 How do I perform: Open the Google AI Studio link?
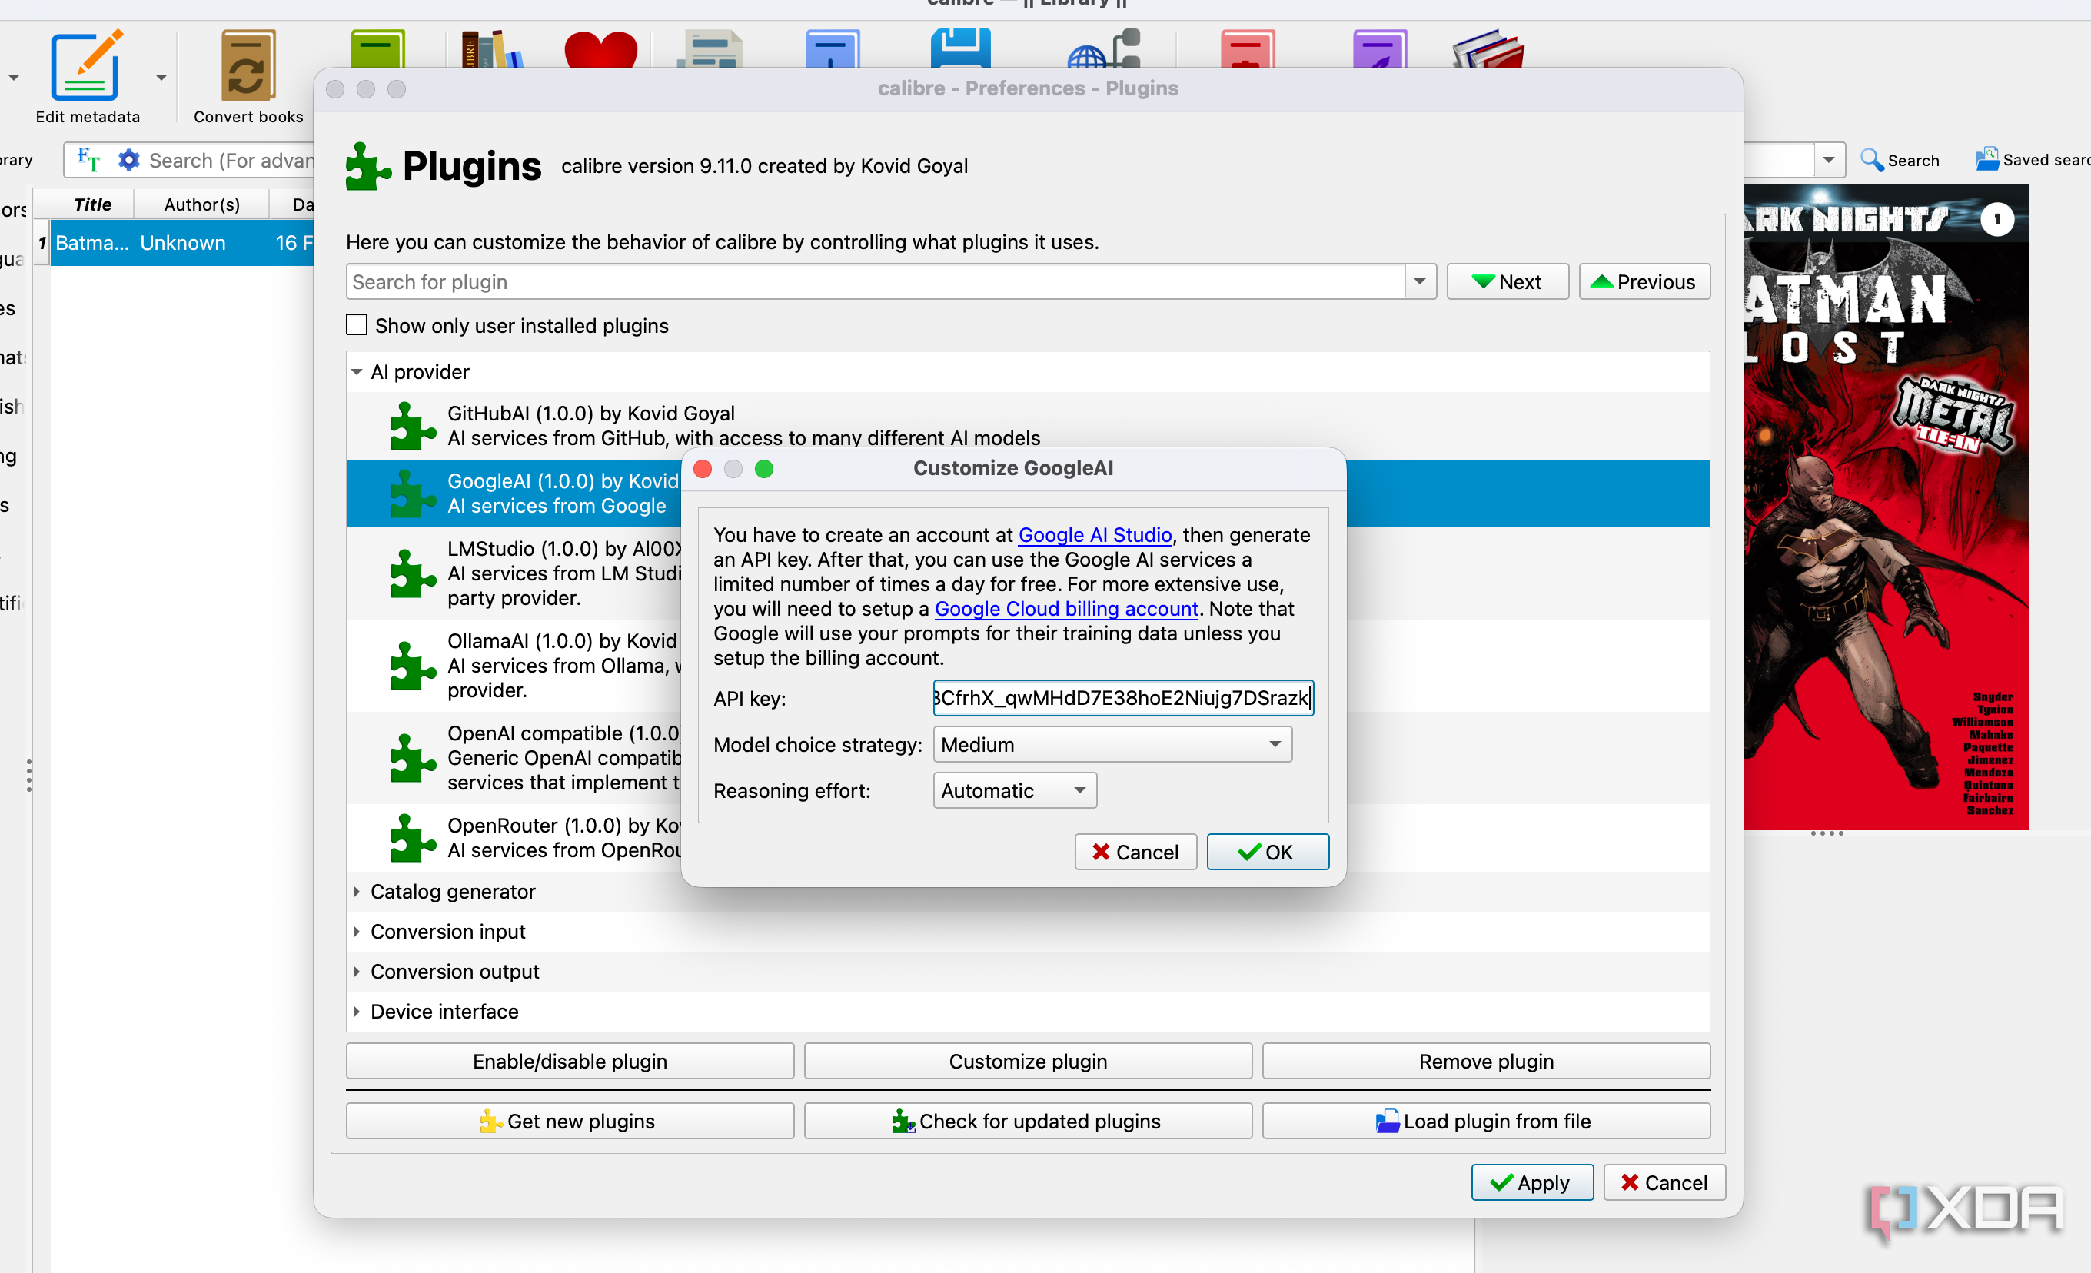pos(1095,535)
